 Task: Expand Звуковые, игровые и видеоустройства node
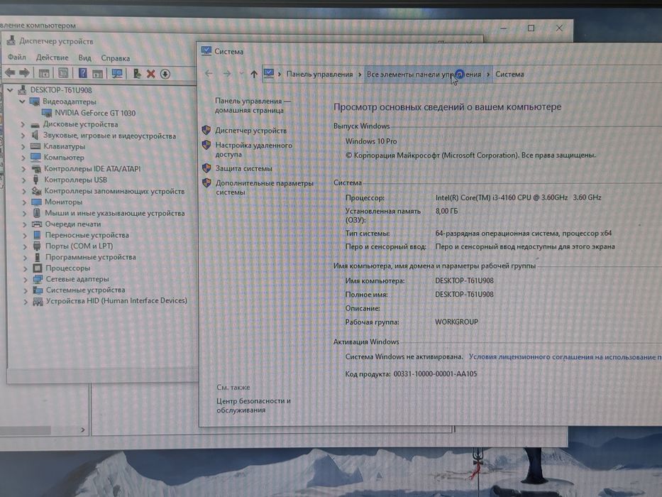23,135
